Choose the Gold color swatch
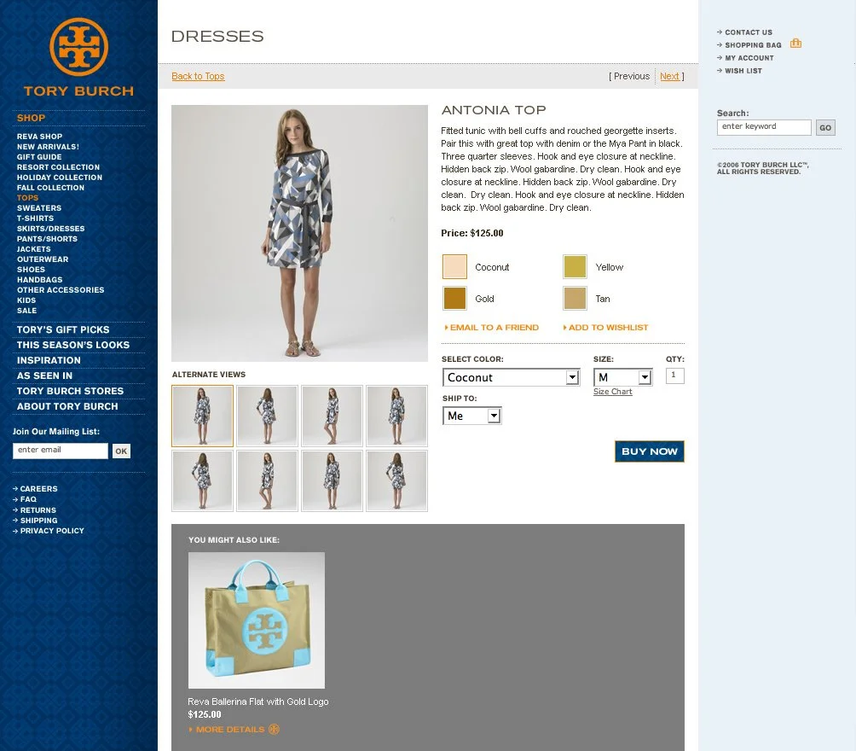The image size is (856, 751). click(x=454, y=299)
